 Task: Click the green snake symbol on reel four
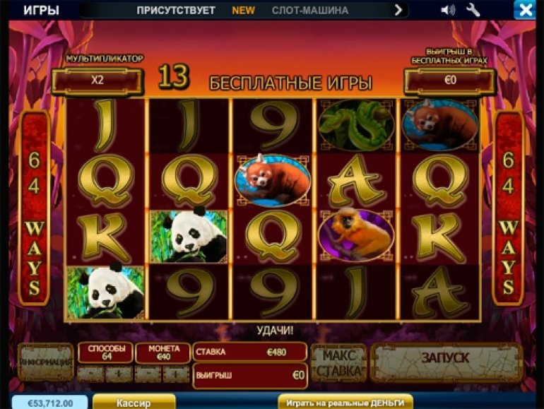coord(356,125)
